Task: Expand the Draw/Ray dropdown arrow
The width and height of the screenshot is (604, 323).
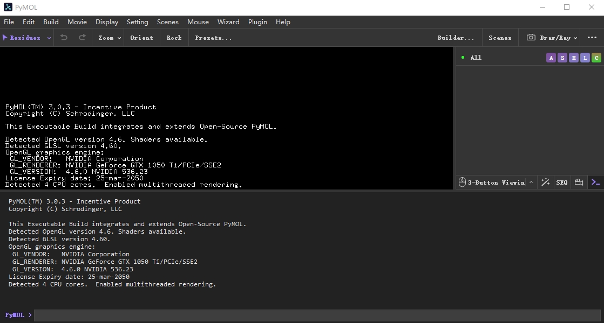Action: pyautogui.click(x=575, y=38)
